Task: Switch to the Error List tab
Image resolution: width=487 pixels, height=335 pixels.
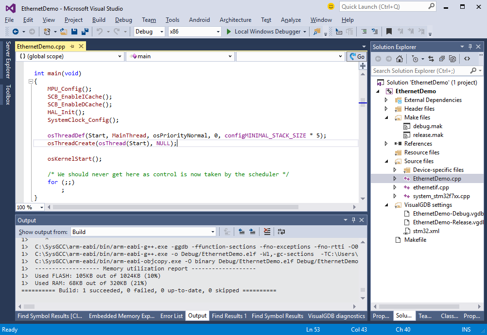Action: (172, 316)
